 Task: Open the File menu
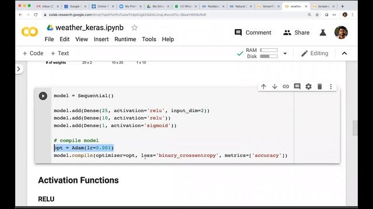pos(49,39)
